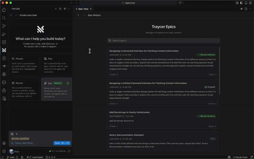Viewport: 254px width, 159px height.
Task: Split the editor with split icon
Action: click(246, 9)
